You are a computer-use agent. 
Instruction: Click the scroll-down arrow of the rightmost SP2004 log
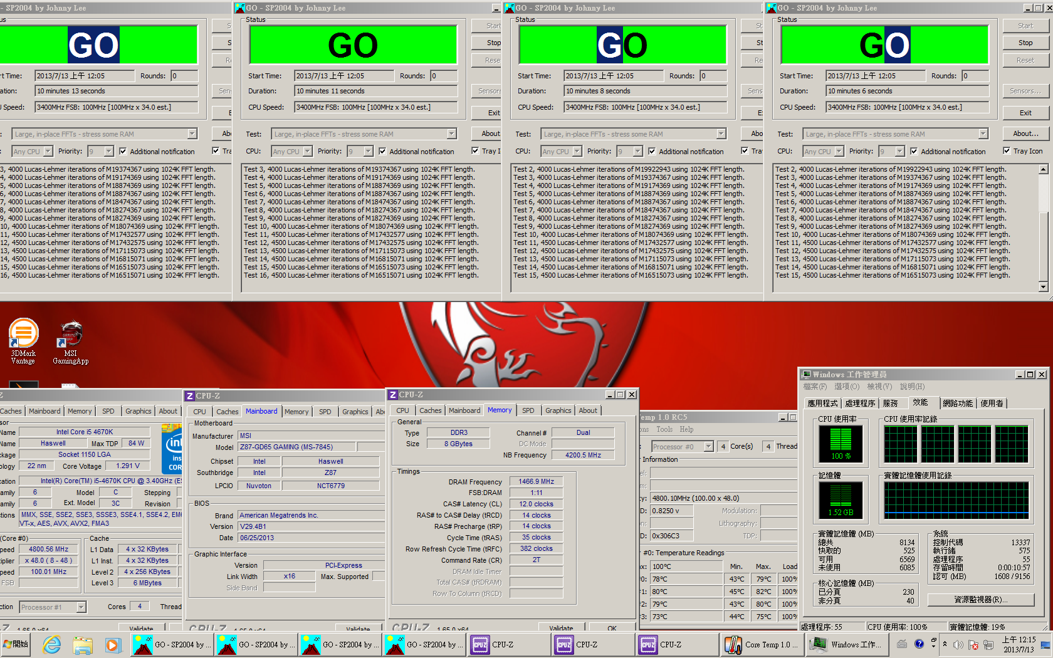[x=1043, y=287]
